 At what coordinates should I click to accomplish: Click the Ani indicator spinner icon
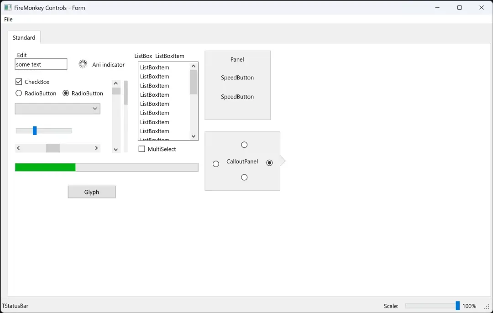(x=83, y=64)
